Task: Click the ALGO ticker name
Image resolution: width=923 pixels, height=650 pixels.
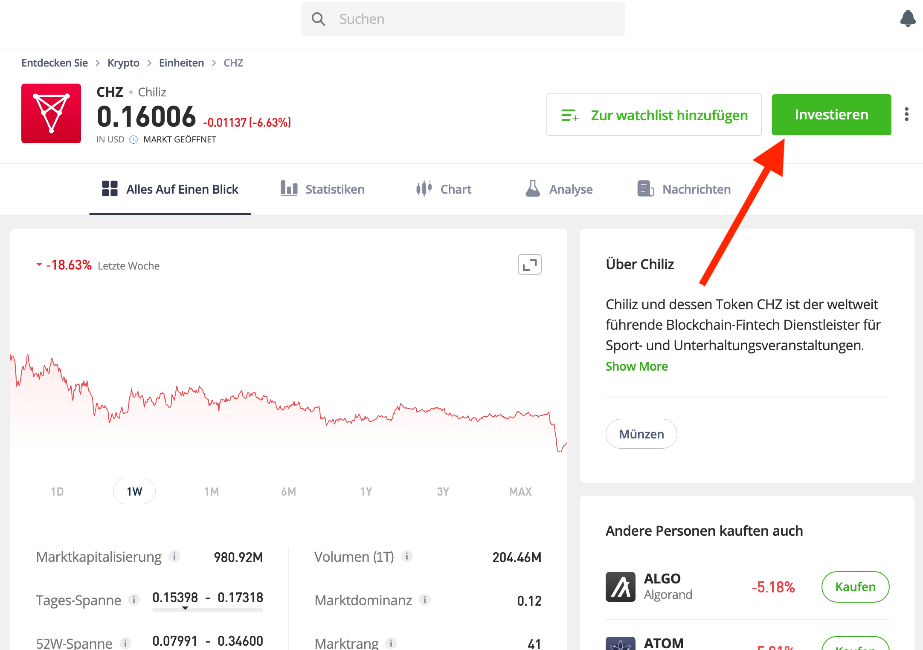Action: click(662, 578)
